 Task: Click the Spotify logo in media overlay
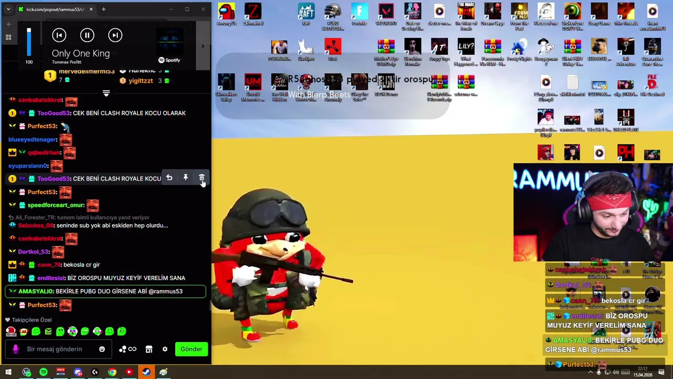coord(169,60)
